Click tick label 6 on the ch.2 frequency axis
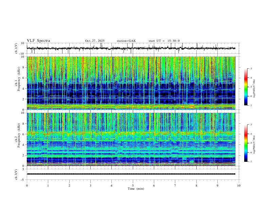The height and width of the screenshot is (208, 269). click(x=23, y=134)
